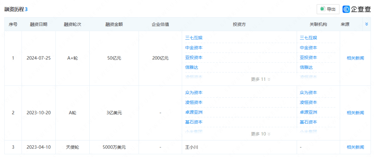This screenshot has height=157, width=374.
Task: Select amount 50亿元
Action: 114,58
